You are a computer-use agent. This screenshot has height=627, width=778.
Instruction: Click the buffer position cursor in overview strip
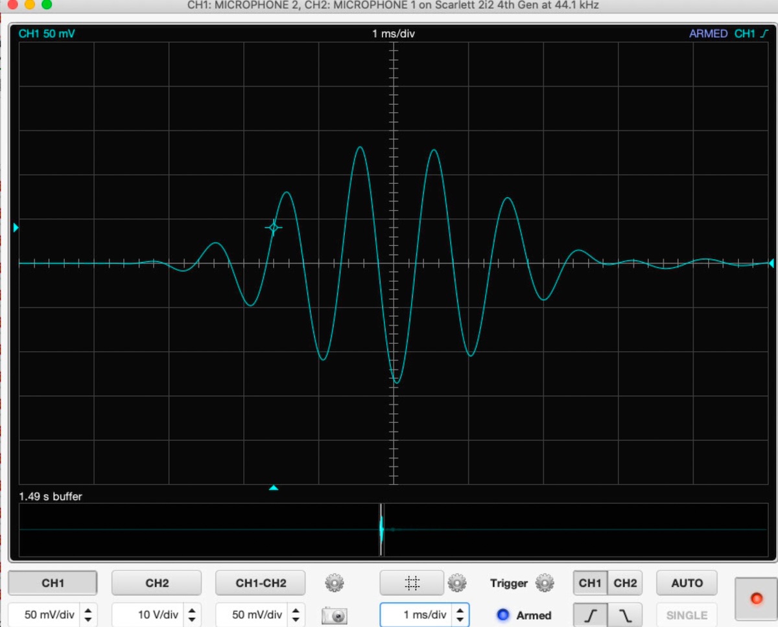click(381, 530)
